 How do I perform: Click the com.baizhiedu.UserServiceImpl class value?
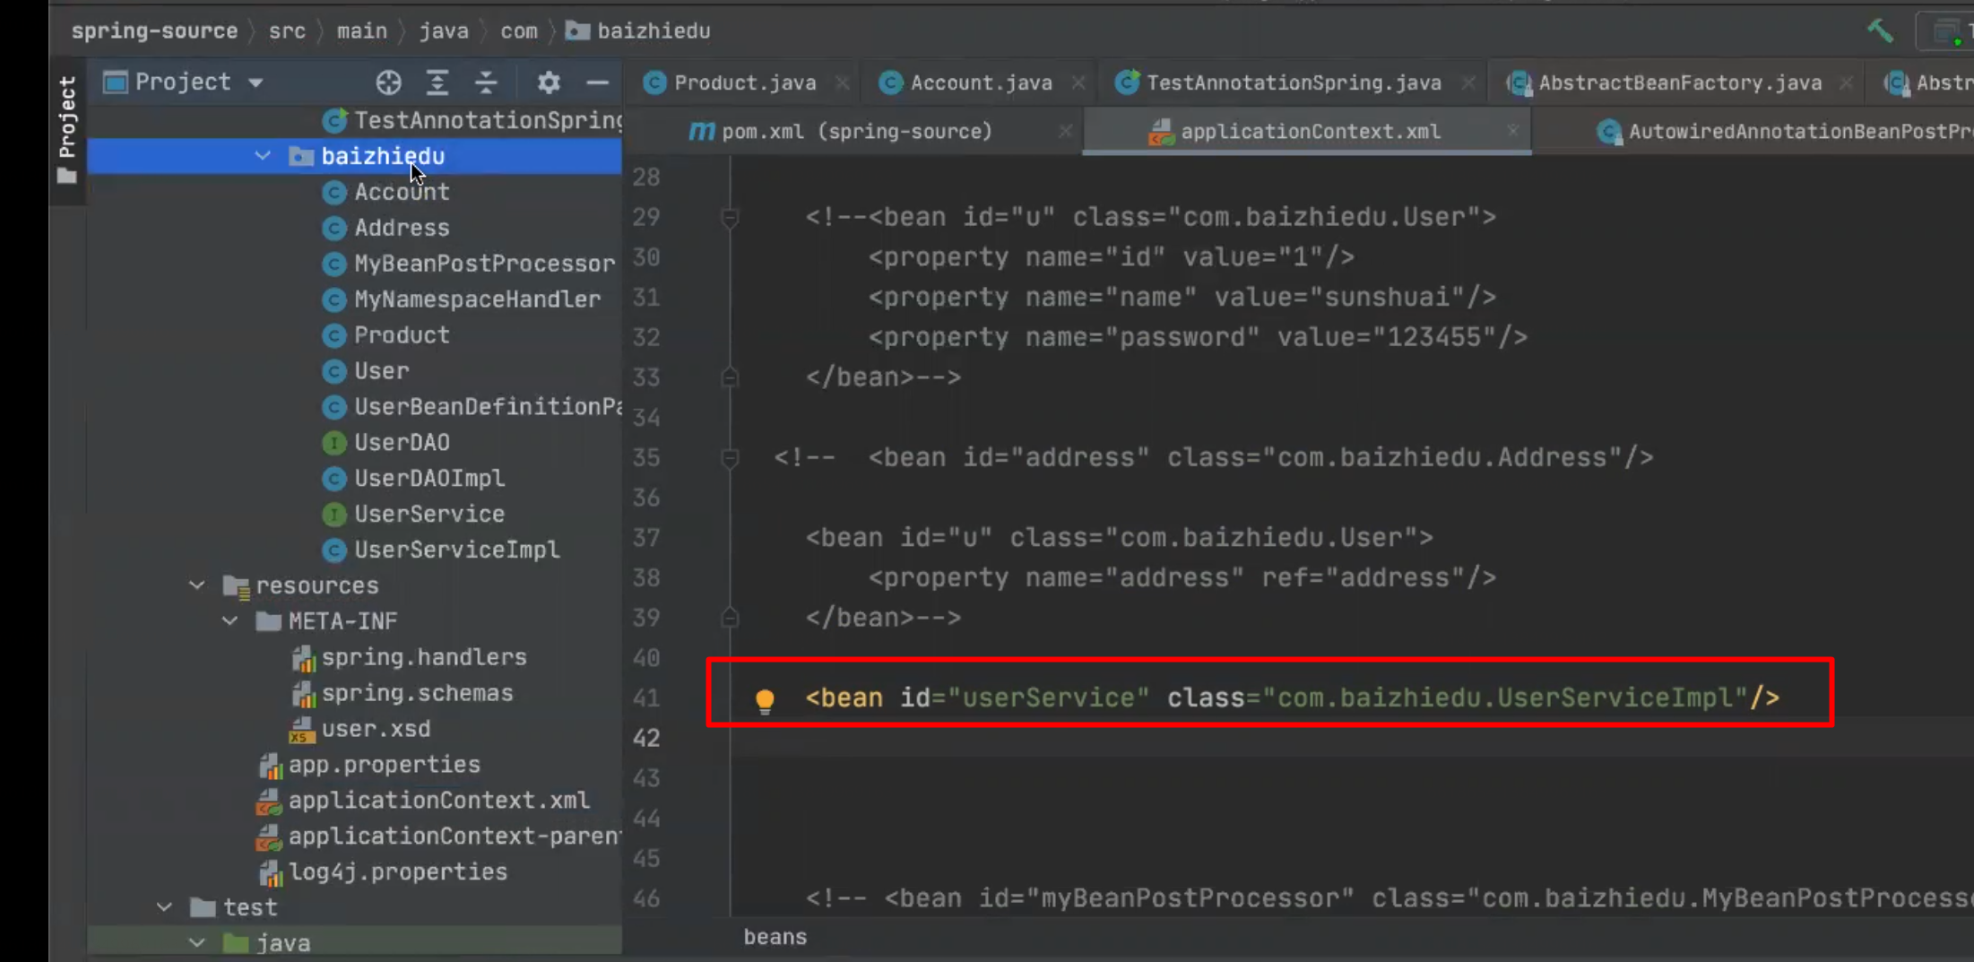coord(1505,698)
